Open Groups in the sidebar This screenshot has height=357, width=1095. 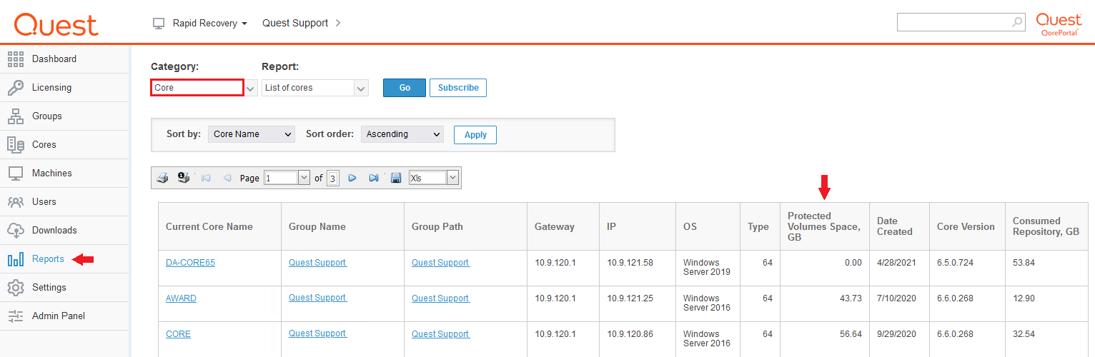point(65,116)
